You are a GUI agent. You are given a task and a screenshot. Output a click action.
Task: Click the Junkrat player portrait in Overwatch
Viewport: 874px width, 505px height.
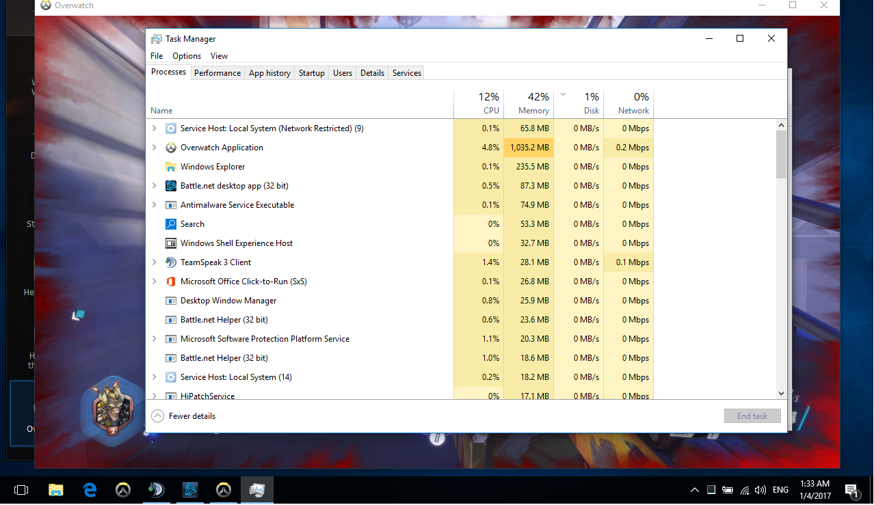click(112, 411)
